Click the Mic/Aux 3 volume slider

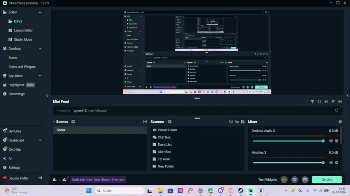(x=289, y=163)
